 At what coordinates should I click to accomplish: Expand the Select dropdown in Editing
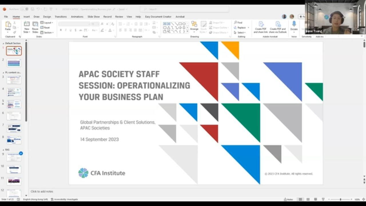click(240, 32)
